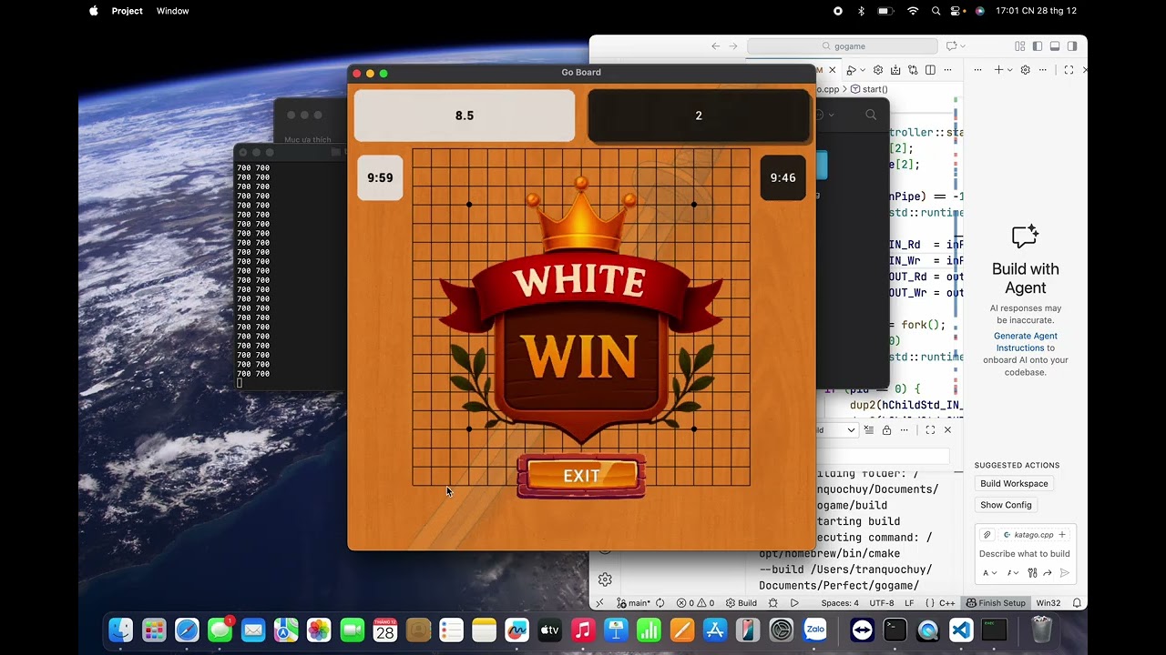Click the Describe what to build input
1166x655 pixels.
(x=1025, y=553)
